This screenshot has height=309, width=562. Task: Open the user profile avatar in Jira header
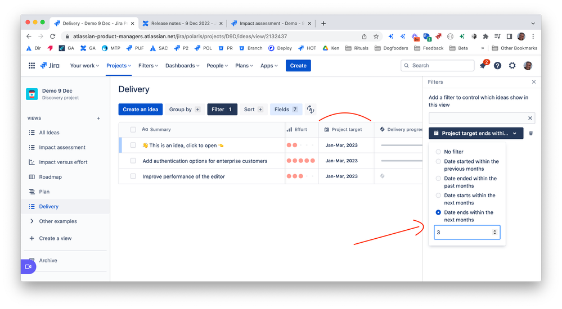pyautogui.click(x=528, y=66)
